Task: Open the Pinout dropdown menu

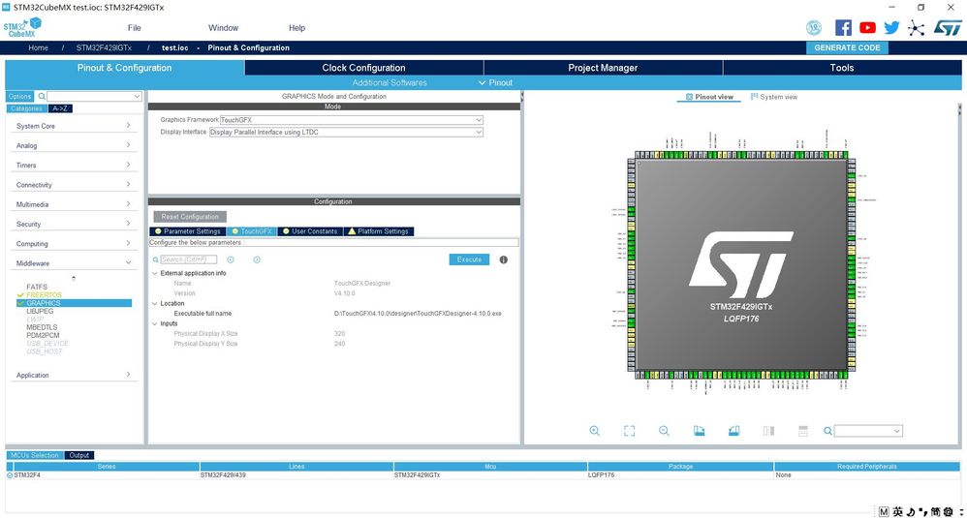Action: (495, 82)
